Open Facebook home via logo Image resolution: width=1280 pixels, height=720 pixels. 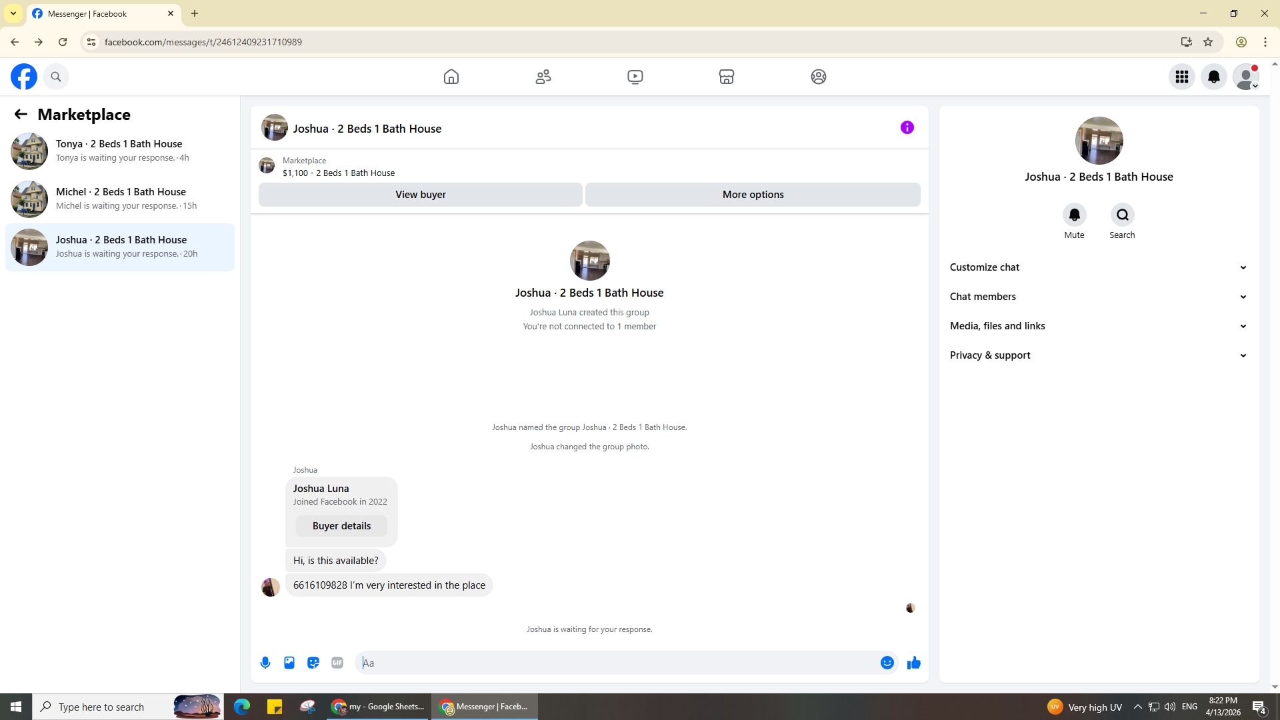(x=24, y=77)
